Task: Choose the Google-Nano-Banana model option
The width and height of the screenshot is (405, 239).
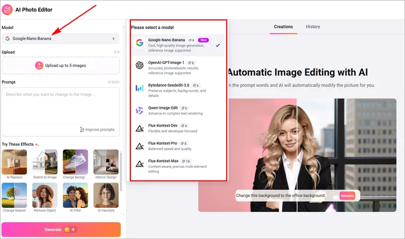Action: [178, 45]
